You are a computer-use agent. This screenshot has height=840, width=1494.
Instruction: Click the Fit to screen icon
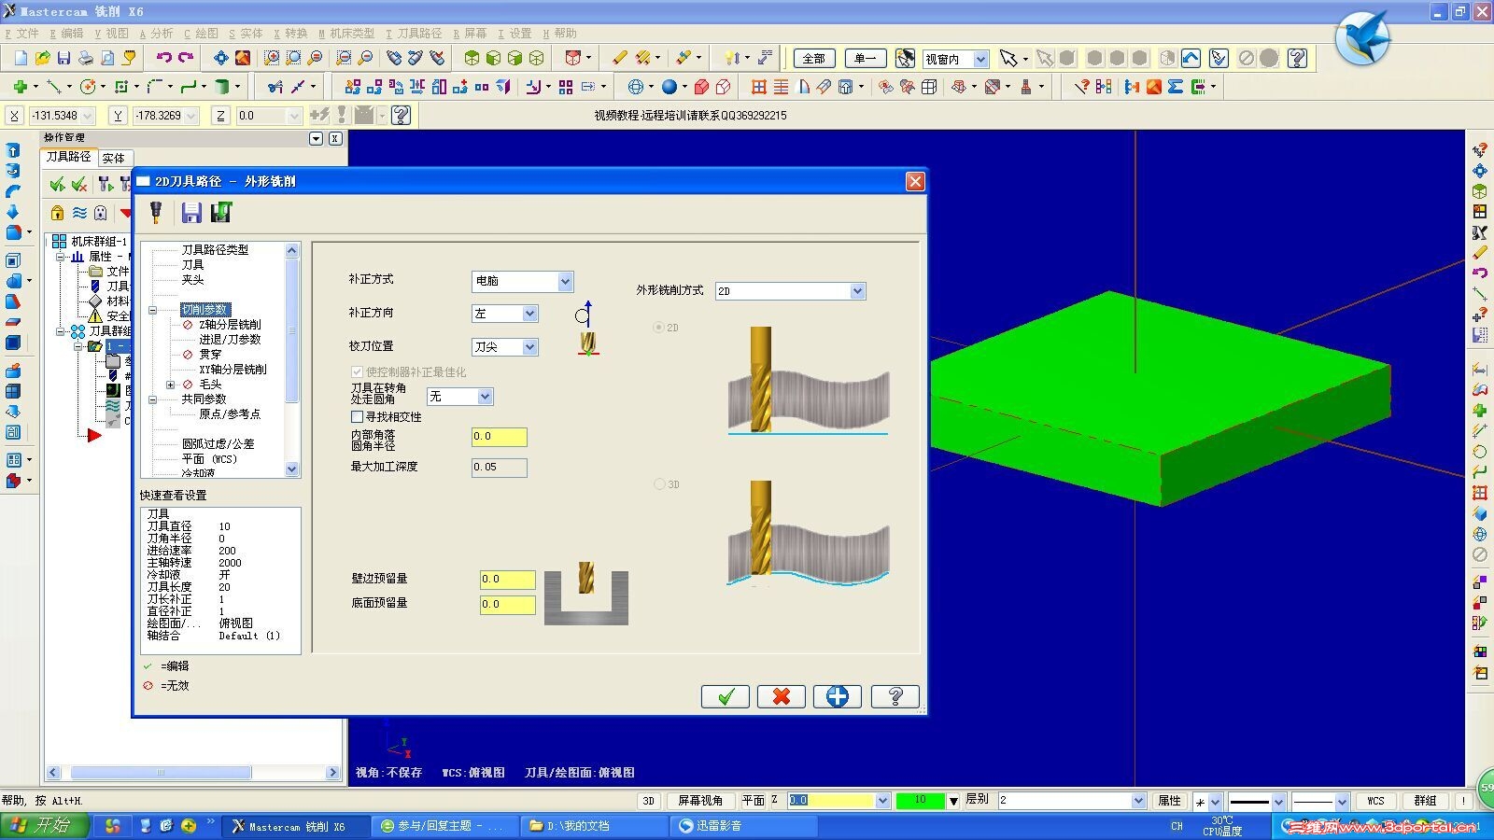pyautogui.click(x=220, y=58)
